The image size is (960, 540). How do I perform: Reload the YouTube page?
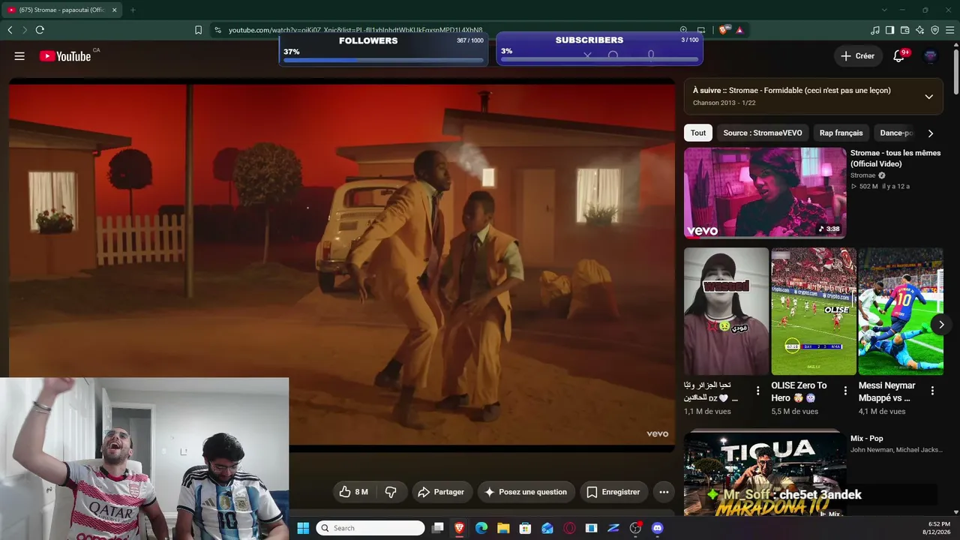click(40, 30)
